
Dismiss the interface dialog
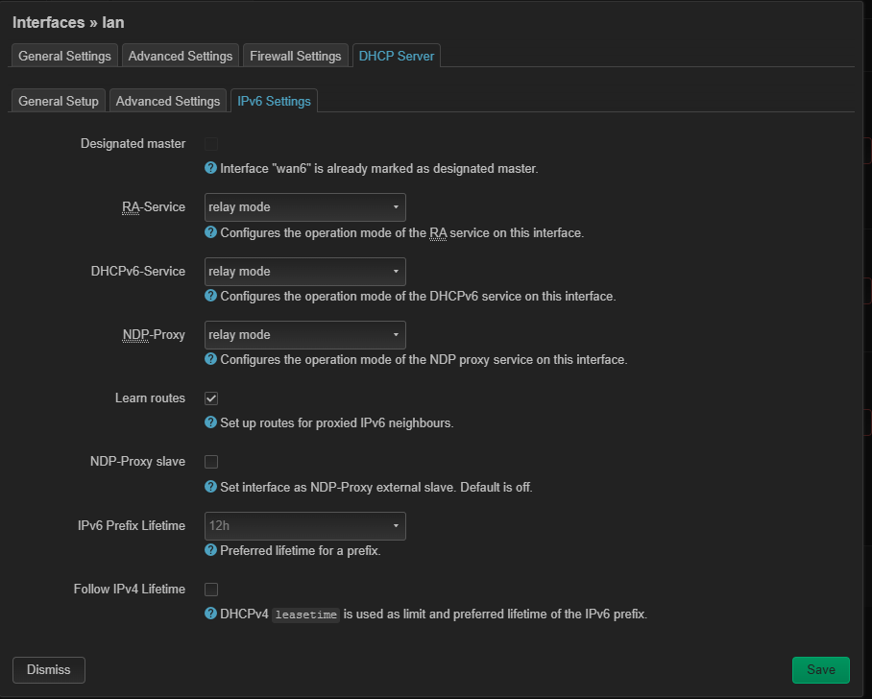click(49, 669)
